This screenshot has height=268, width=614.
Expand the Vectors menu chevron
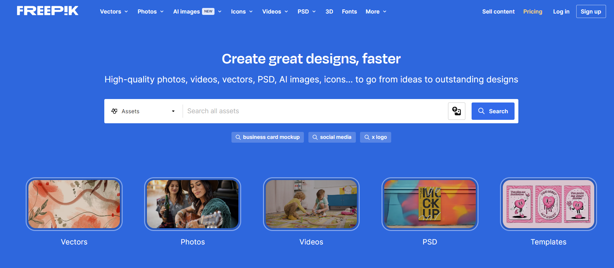[x=126, y=11]
